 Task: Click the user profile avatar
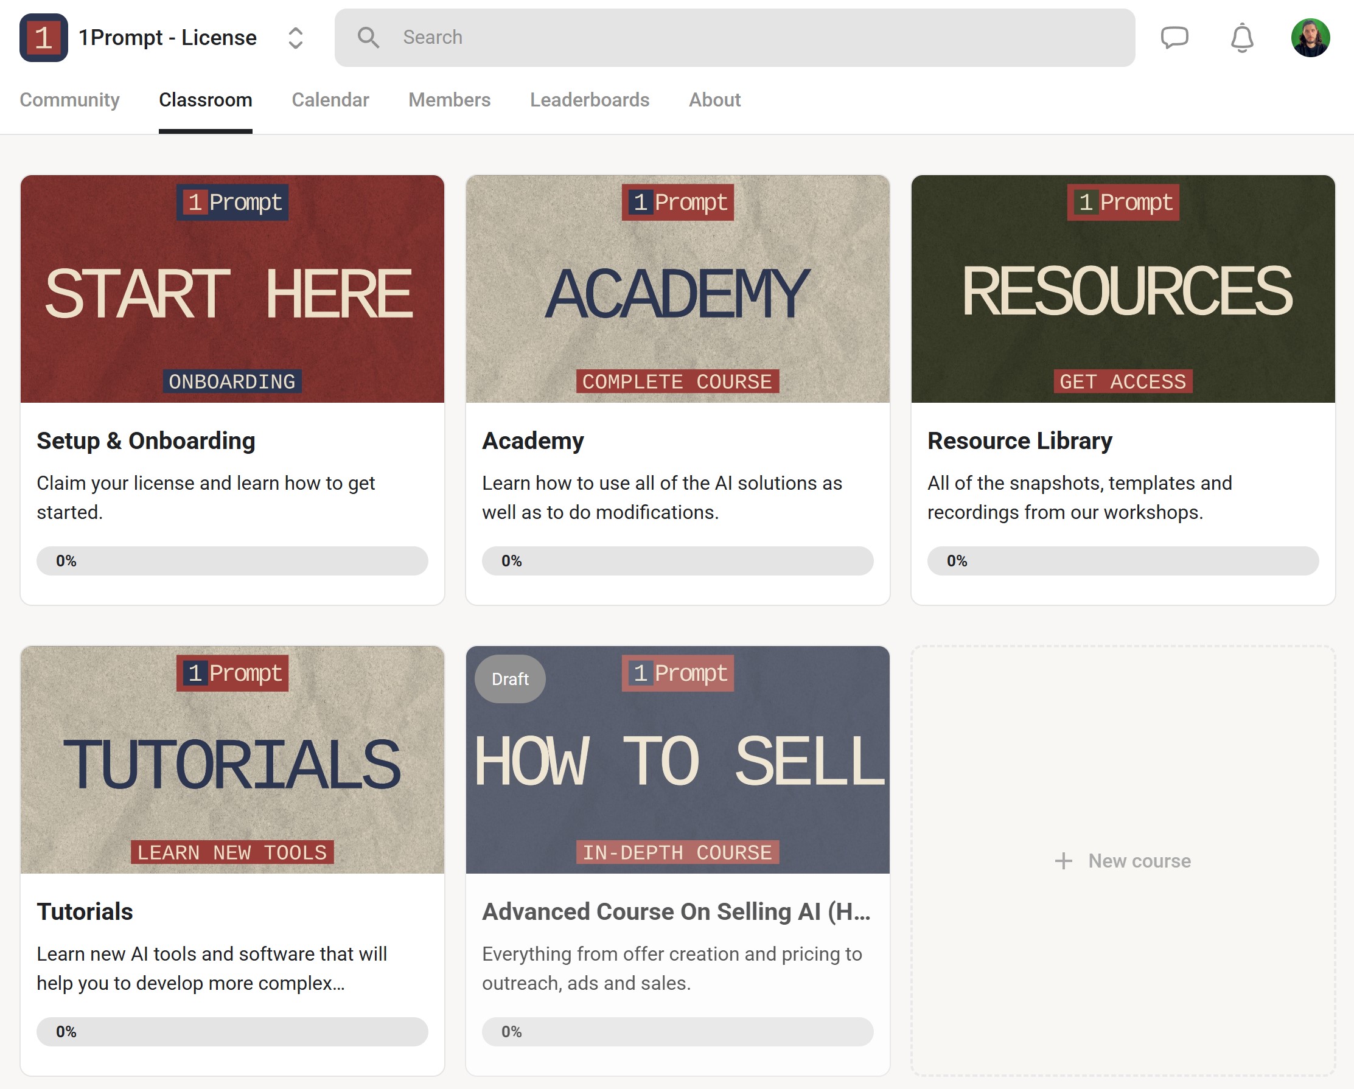point(1310,38)
